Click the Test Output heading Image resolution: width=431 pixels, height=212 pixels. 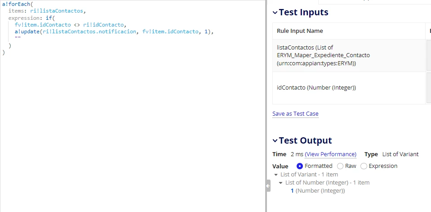coord(305,141)
